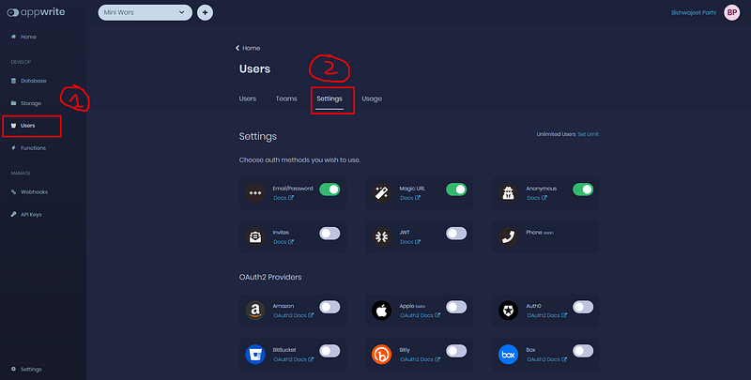This screenshot has height=380, width=751.
Task: Click the Magic URL wand icon
Action: coord(382,193)
